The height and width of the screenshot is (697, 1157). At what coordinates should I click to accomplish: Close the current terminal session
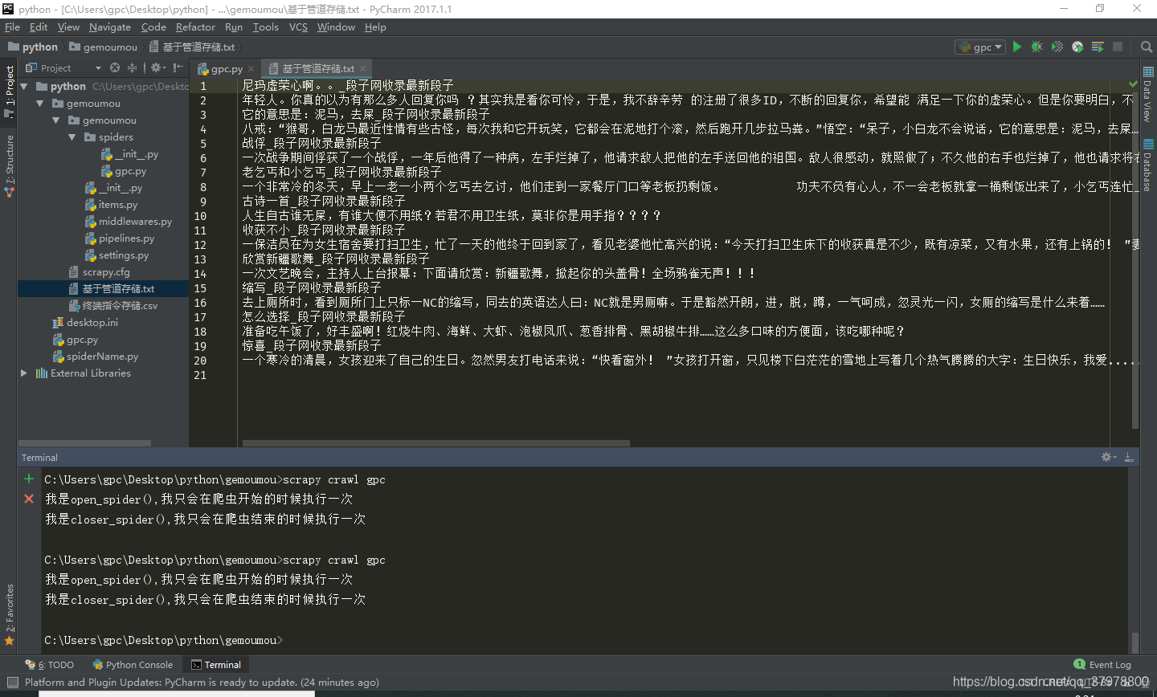coord(29,499)
